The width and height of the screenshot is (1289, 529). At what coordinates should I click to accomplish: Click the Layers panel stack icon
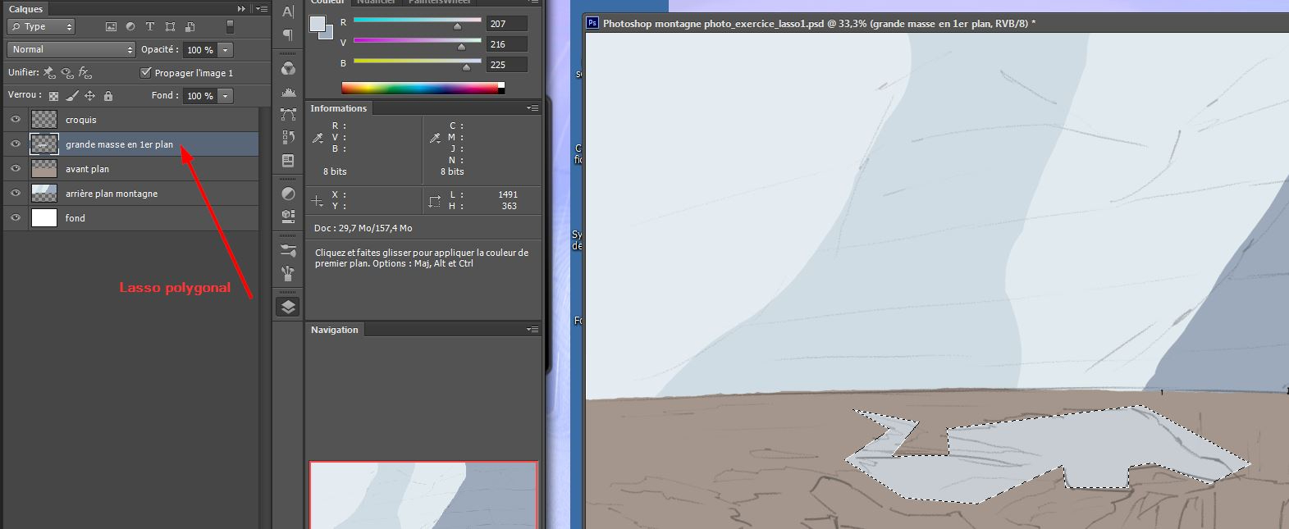pyautogui.click(x=288, y=307)
